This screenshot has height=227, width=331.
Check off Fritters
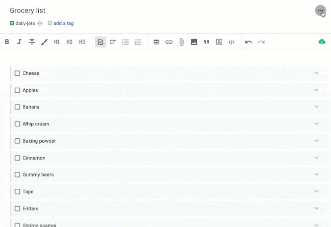click(x=17, y=209)
